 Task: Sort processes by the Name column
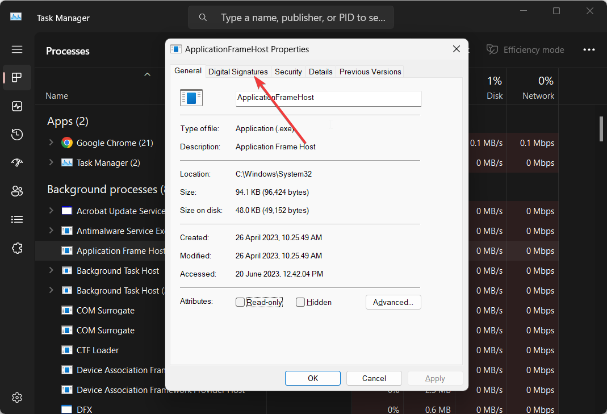[57, 95]
